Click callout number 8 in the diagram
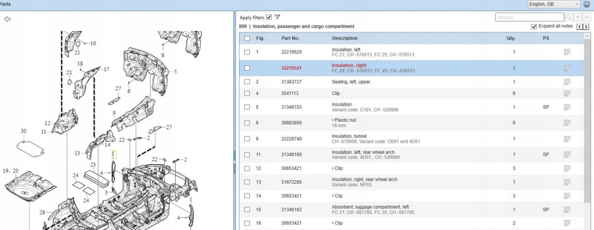This screenshot has height=230, width=594. pos(162,55)
